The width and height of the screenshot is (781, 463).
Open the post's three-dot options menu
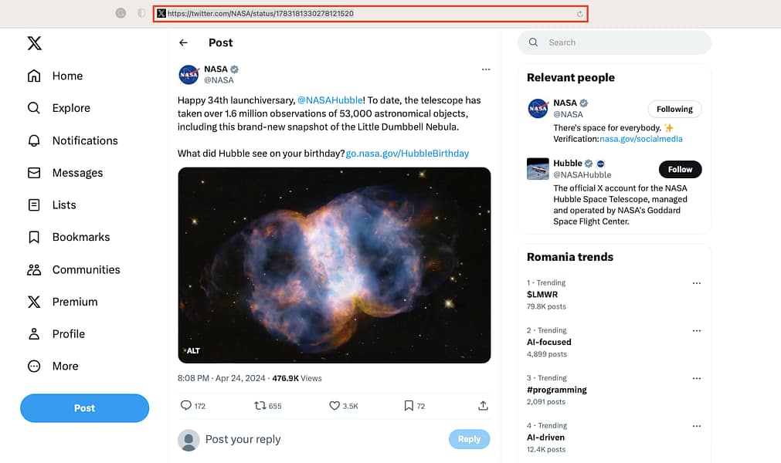point(486,69)
